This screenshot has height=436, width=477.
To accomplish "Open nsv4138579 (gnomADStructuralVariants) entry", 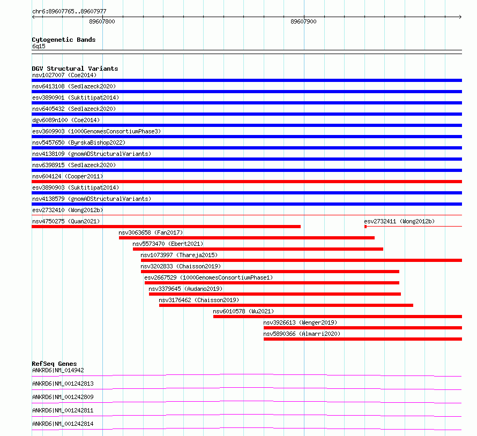I will [92, 199].
